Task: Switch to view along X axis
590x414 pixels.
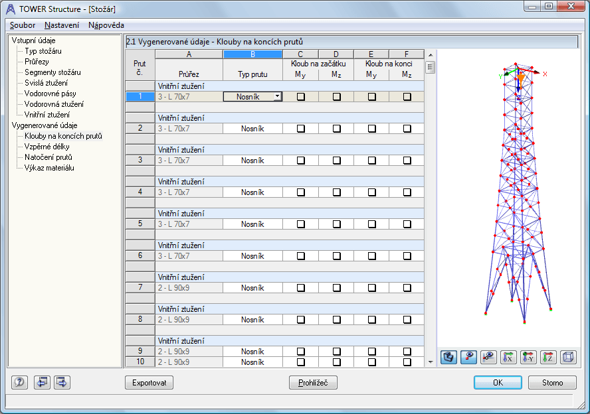Action: pos(508,357)
